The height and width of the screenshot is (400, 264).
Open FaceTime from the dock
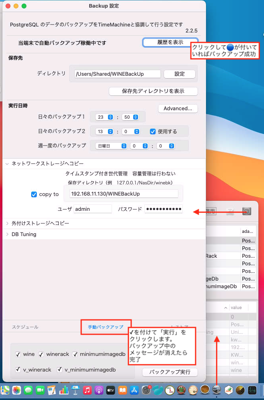point(40,390)
